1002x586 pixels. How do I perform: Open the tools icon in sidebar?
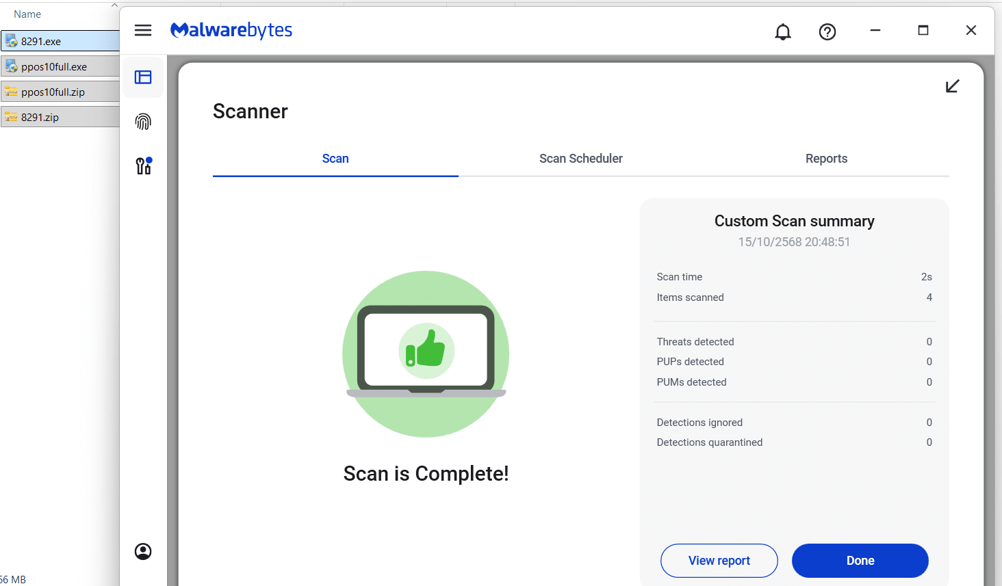[x=143, y=166]
